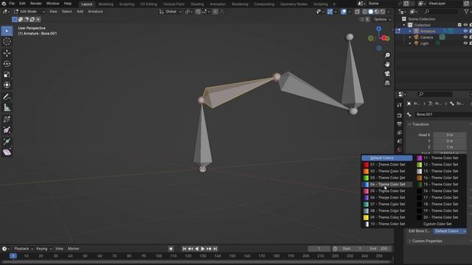Click the viewport zoom magnifier icon
Screen dimensions: 472x265
[387, 55]
